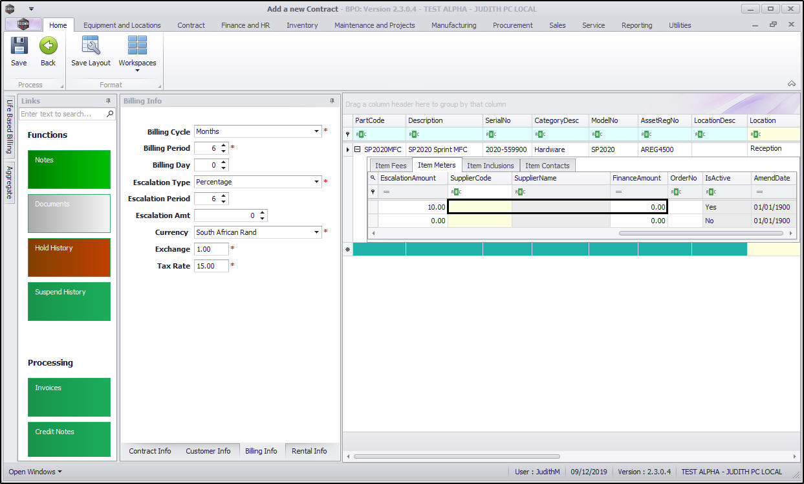Click the Save Layout icon

[x=91, y=46]
